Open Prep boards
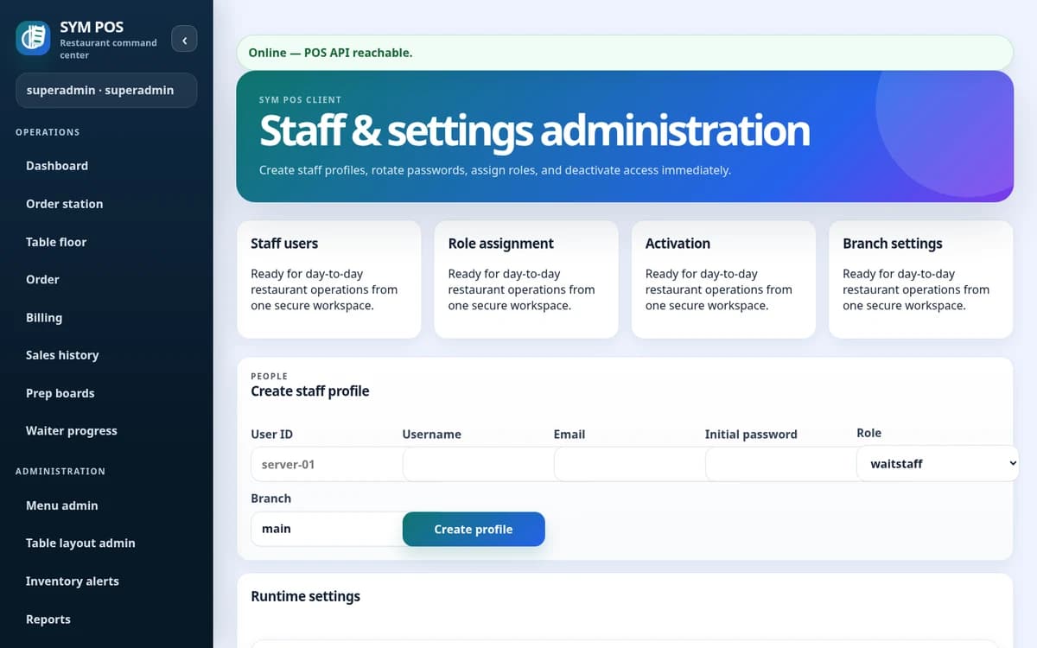Viewport: 1037px width, 648px height. point(106,393)
